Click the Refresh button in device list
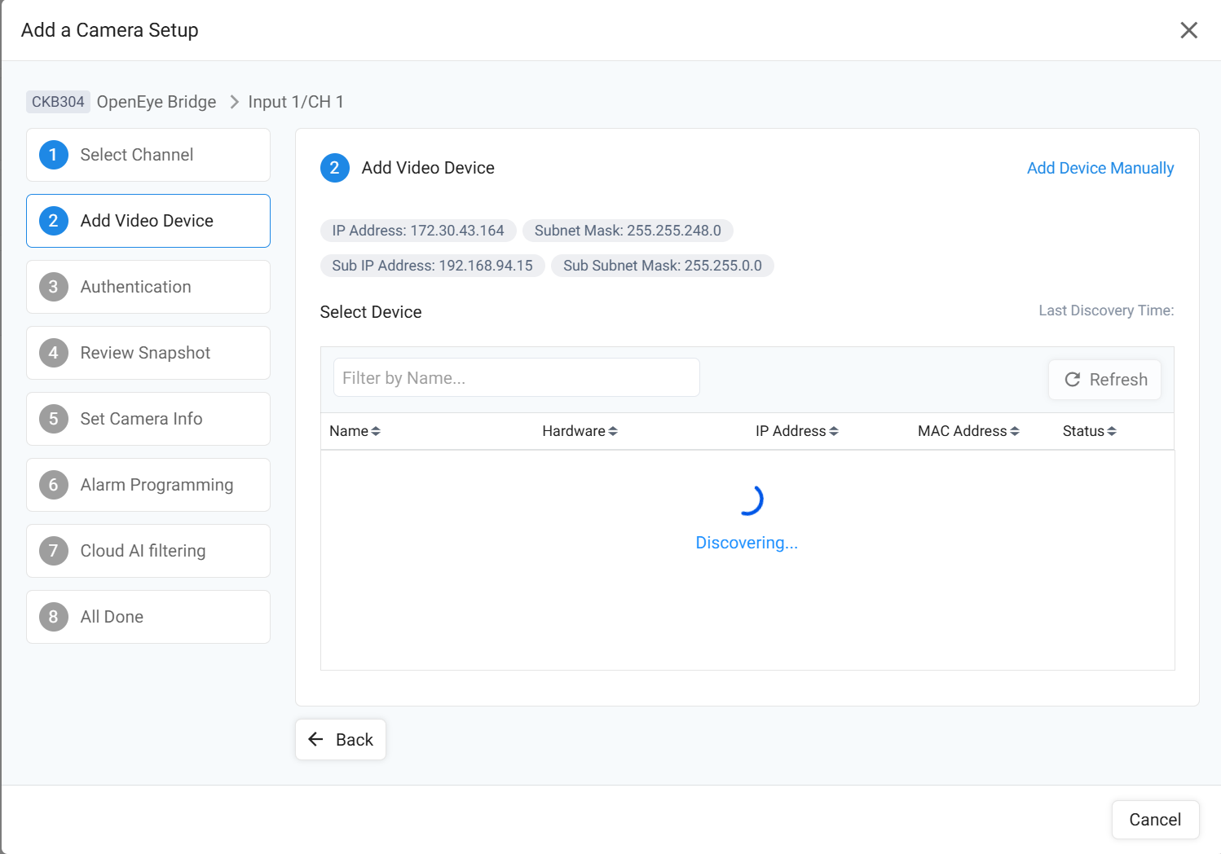 pos(1104,380)
